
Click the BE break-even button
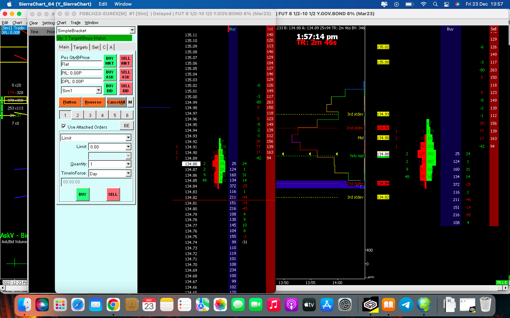coord(126,125)
